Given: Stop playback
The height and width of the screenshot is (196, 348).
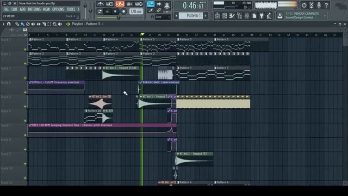Looking at the screenshot, I should tap(115, 11).
